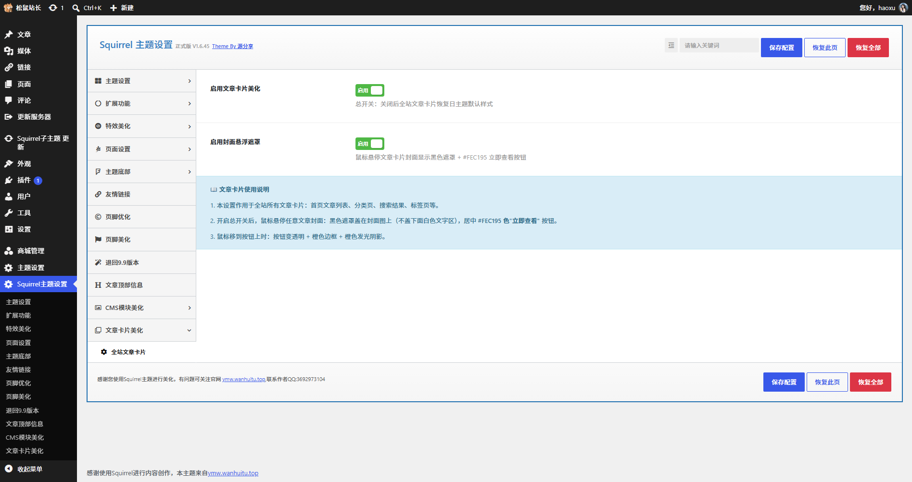Click the pin icon beside 文章

tap(9, 35)
